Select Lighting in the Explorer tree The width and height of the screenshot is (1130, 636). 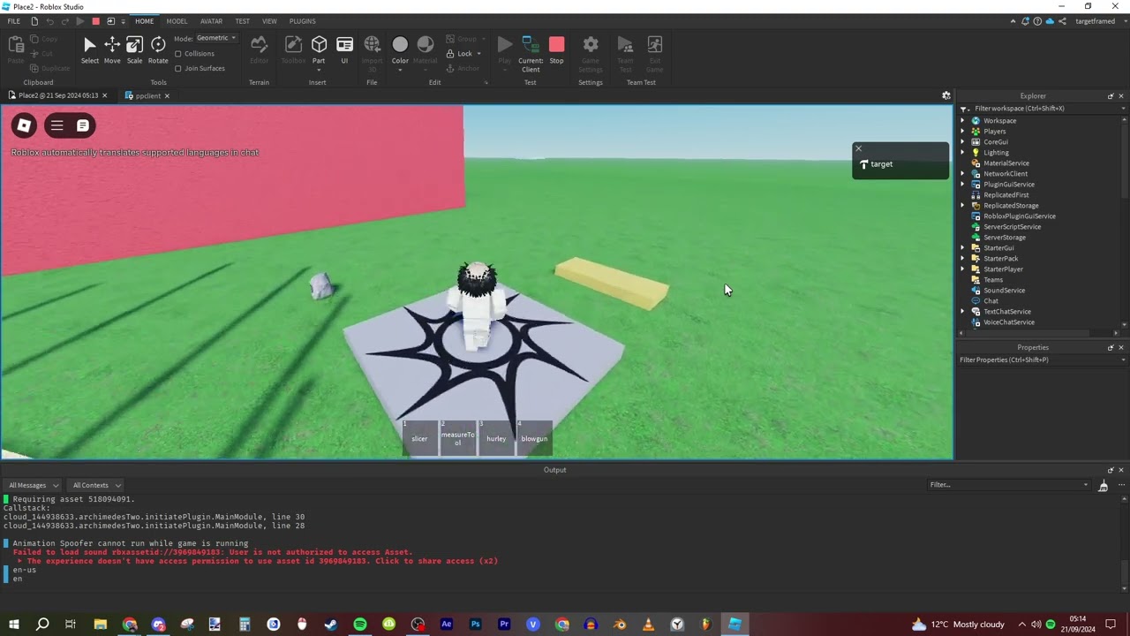coord(996,153)
